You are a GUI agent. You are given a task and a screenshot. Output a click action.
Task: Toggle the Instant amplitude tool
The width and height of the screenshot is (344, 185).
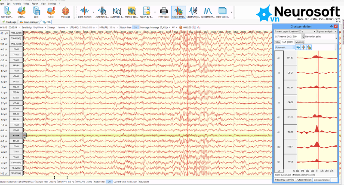click(178, 12)
